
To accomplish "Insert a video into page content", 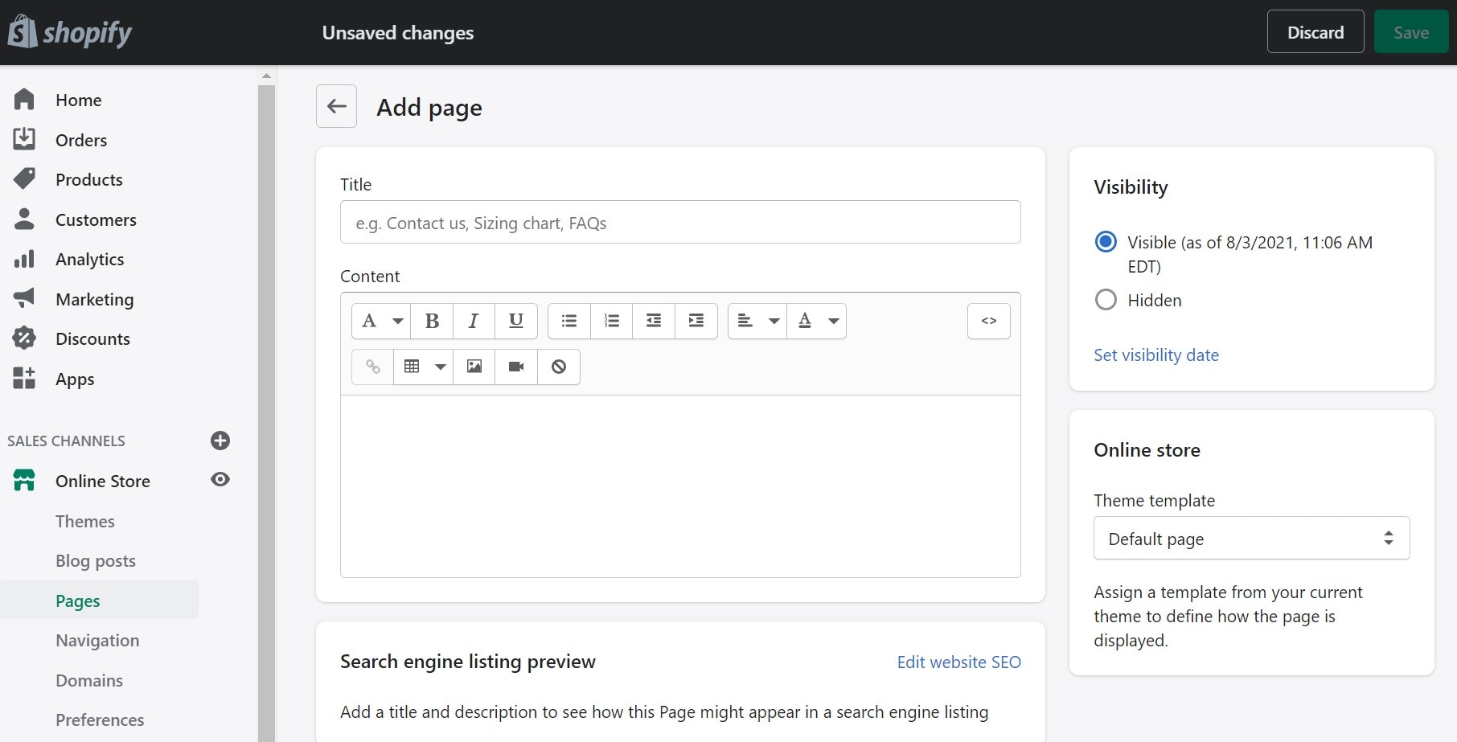I will tap(516, 367).
